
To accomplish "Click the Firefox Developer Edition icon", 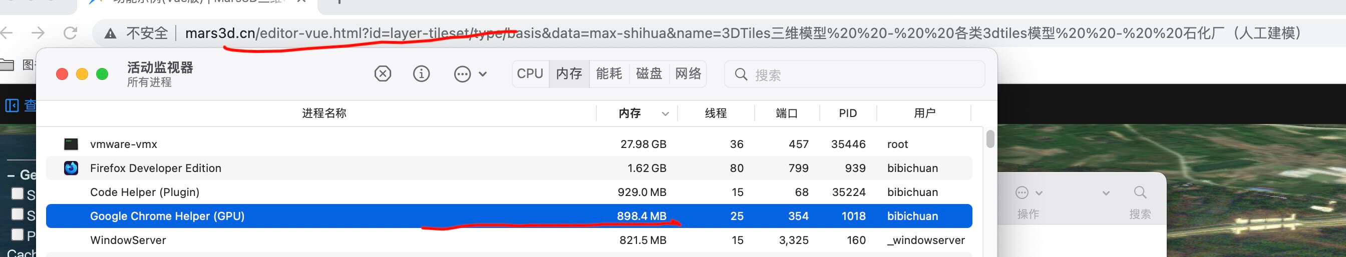I will [71, 168].
